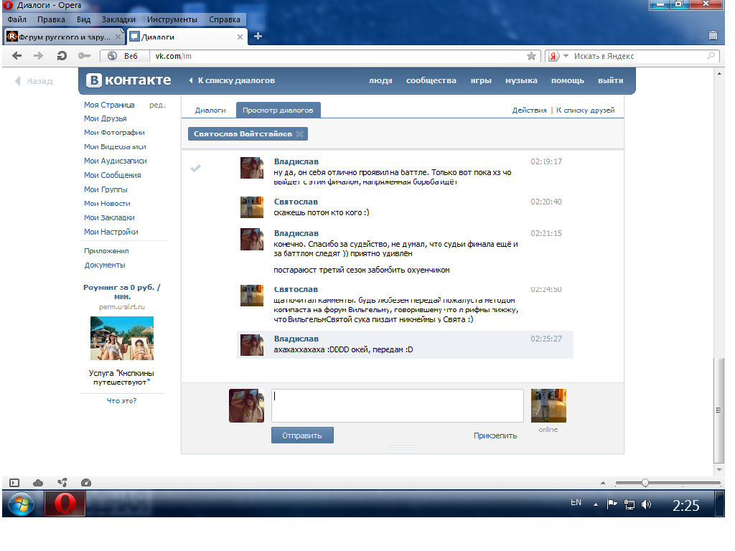Click the network tray icon

(629, 504)
